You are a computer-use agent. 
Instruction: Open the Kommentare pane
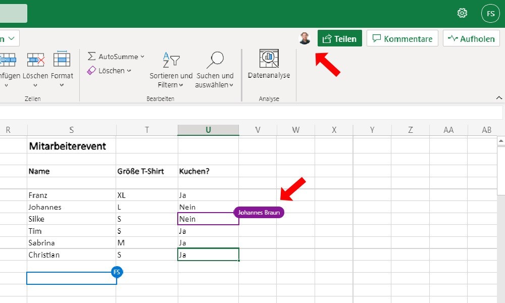pyautogui.click(x=402, y=38)
